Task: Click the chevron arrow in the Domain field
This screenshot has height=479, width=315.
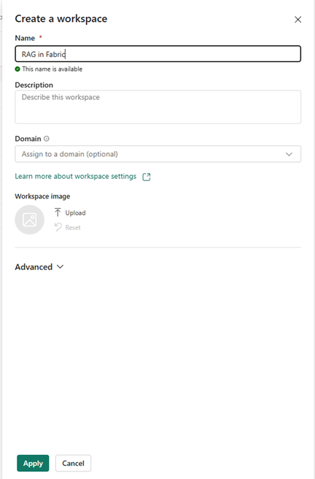Action: pyautogui.click(x=289, y=154)
